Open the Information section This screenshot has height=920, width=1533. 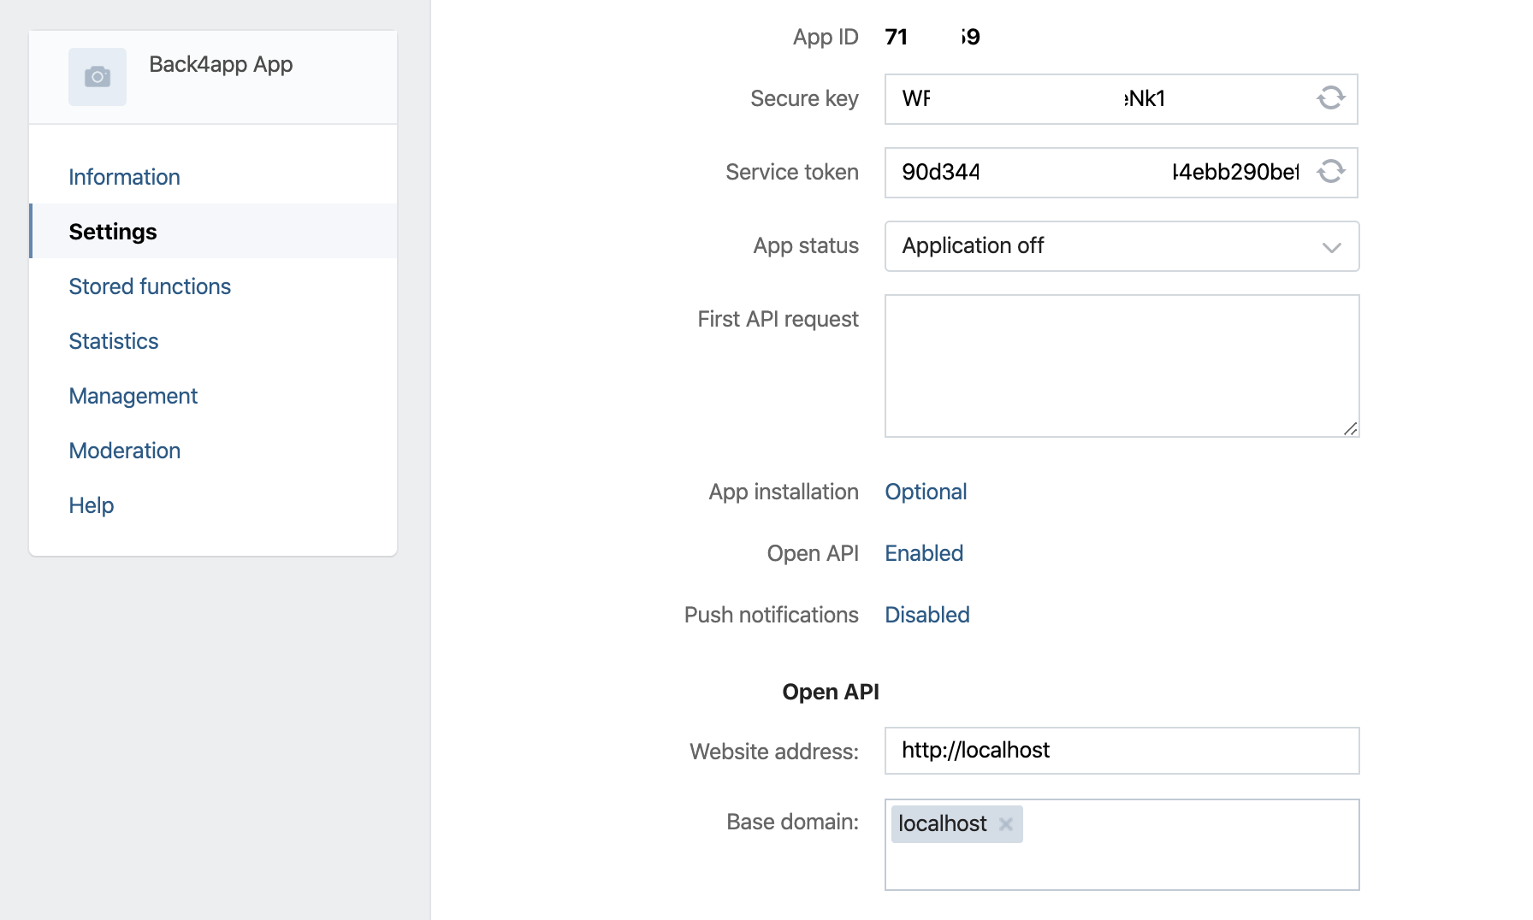[124, 177]
